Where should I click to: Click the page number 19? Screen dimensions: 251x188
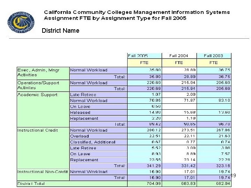233,175
